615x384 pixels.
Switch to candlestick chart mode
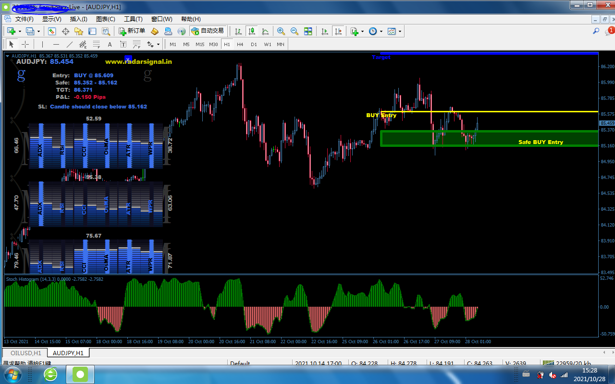click(x=252, y=31)
